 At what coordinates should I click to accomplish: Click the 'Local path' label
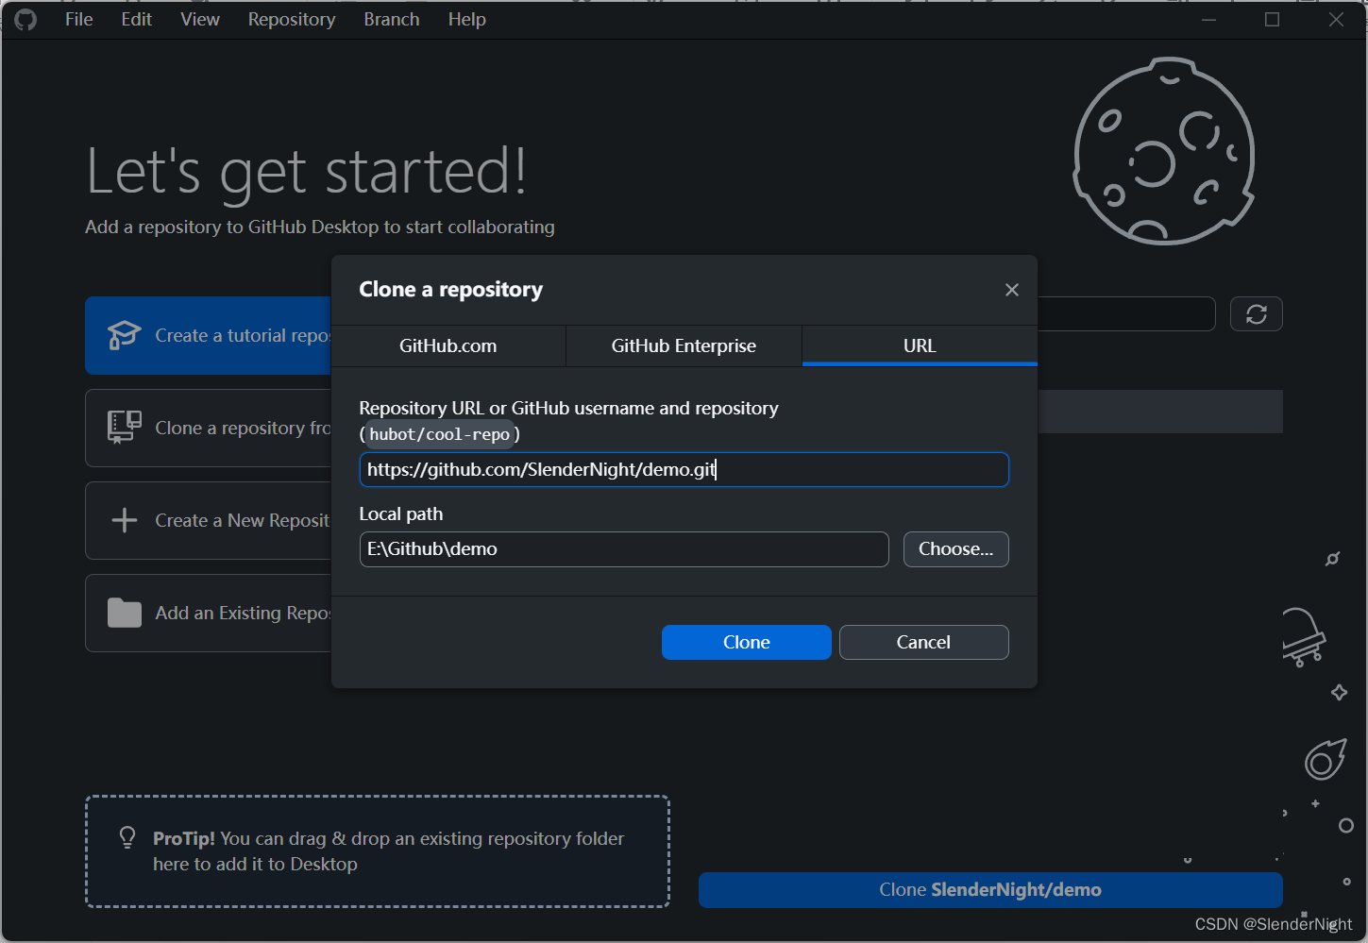coord(401,514)
